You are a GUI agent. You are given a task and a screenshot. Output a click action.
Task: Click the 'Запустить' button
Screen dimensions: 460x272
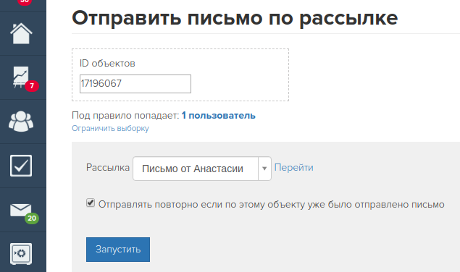[118, 250]
